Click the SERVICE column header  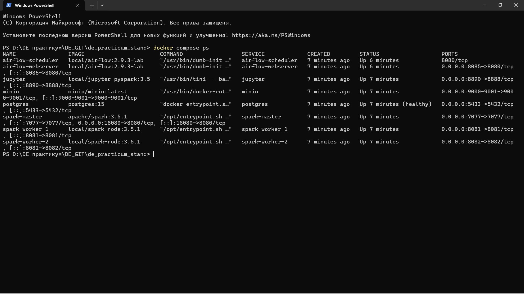tap(253, 54)
